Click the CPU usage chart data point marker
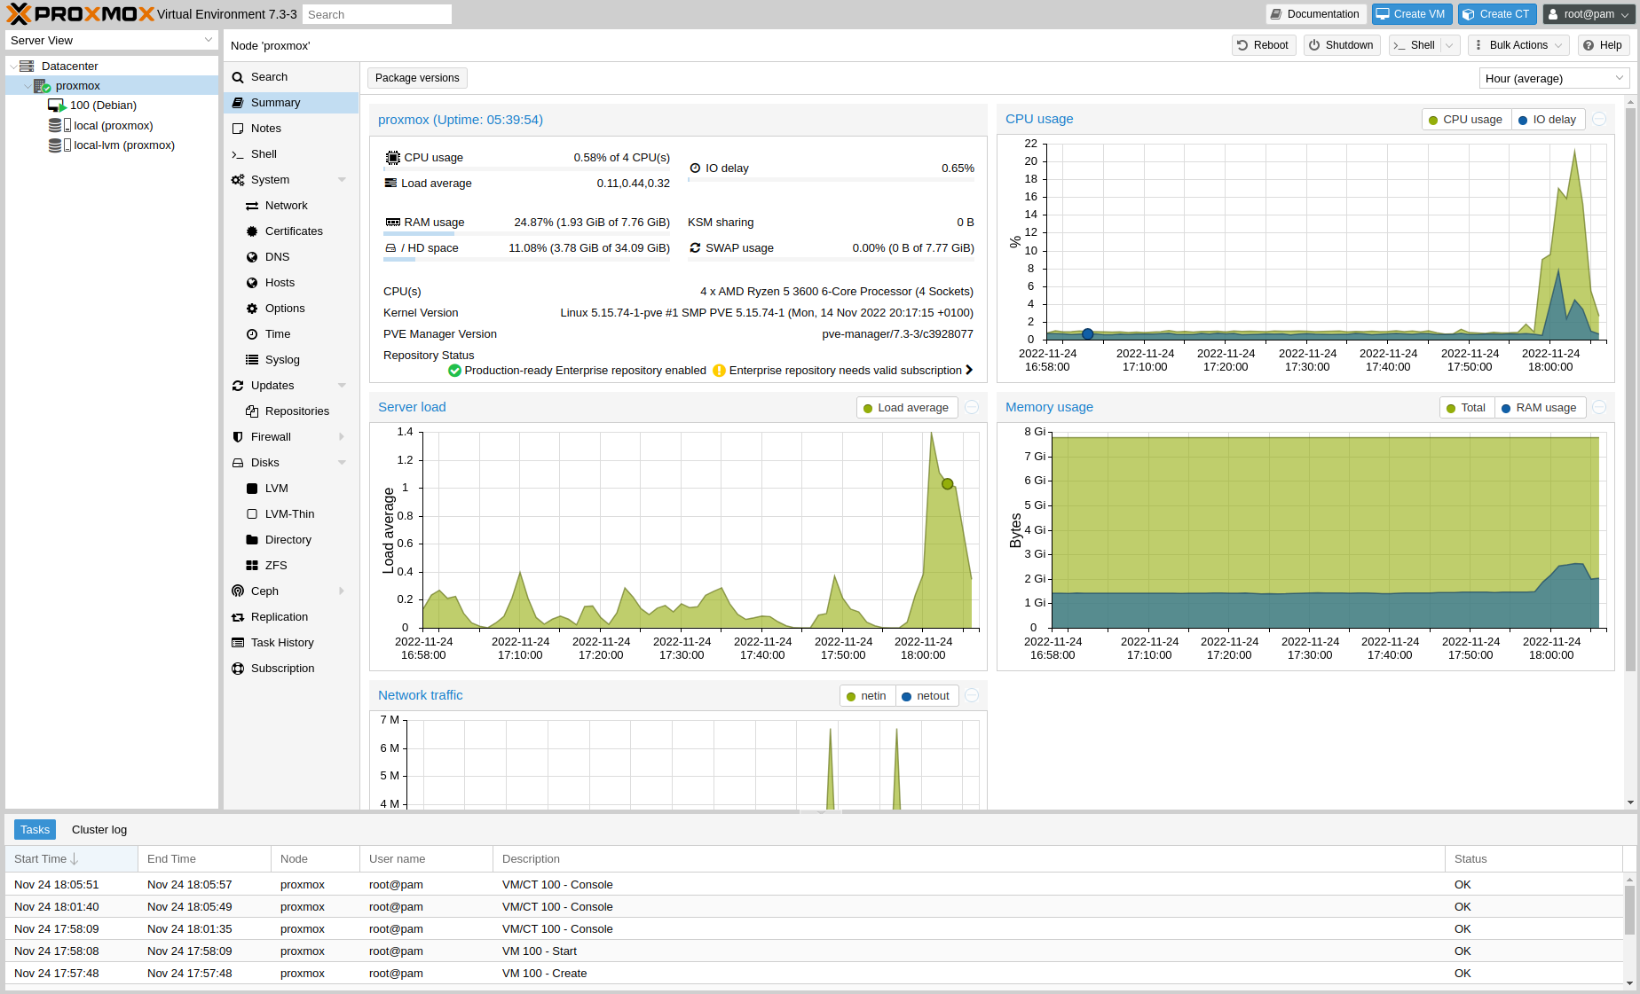1640x994 pixels. coord(1087,334)
